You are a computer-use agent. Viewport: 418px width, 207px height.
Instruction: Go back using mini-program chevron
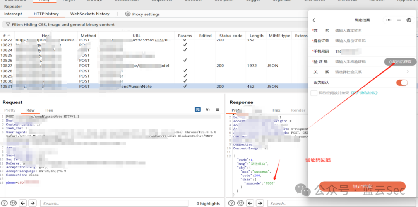tap(314, 20)
